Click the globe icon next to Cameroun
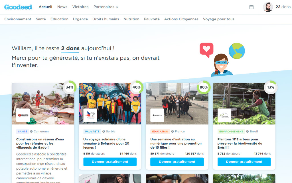 coord(31,131)
